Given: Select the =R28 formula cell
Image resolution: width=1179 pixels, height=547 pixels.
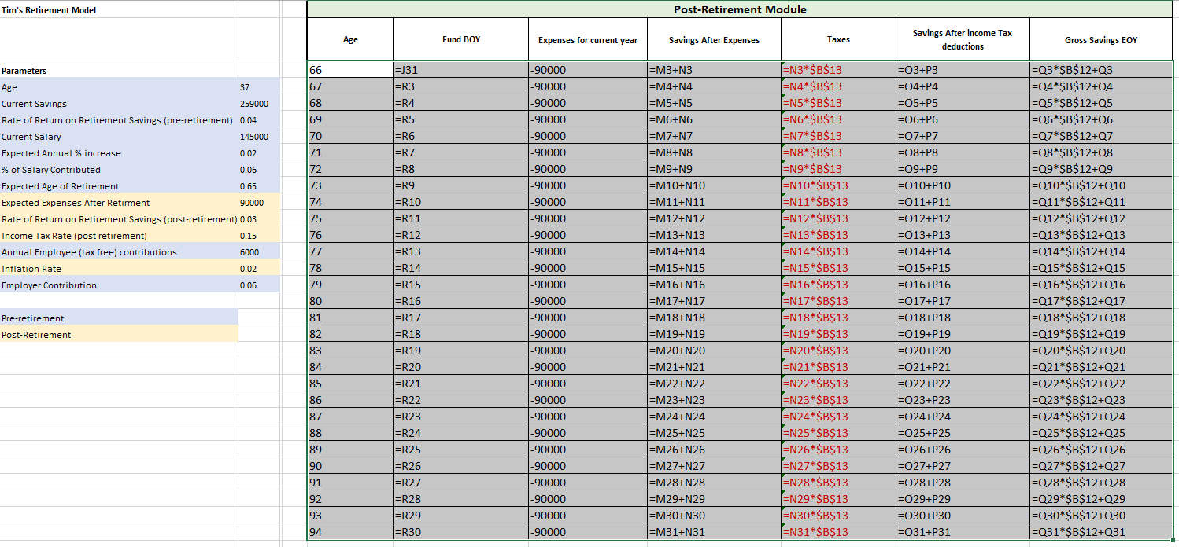Looking at the screenshot, I should [460, 499].
